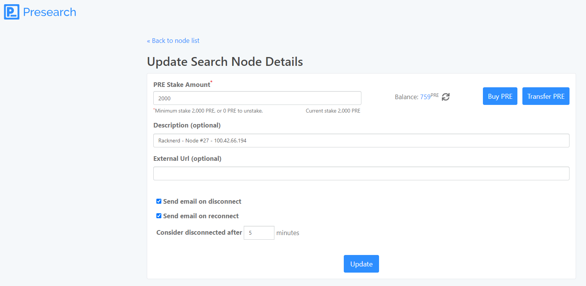Click into the Description text field
The width and height of the screenshot is (586, 286).
coord(361,141)
